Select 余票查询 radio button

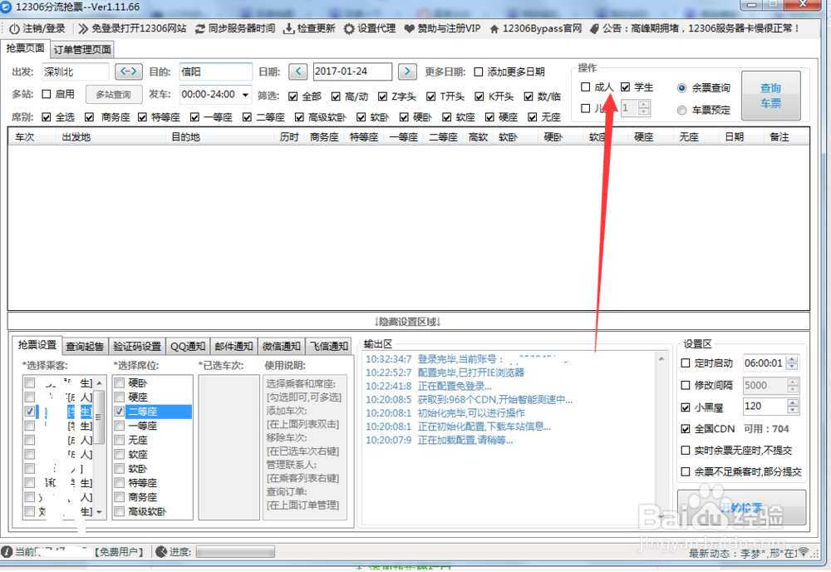[682, 88]
